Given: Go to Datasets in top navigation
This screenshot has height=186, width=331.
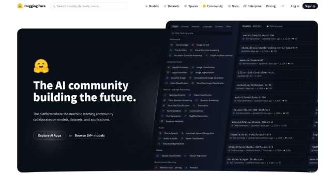Looking at the screenshot, I should pos(172,6).
